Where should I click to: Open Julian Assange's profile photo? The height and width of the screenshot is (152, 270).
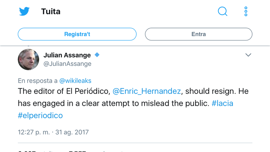tap(28, 59)
